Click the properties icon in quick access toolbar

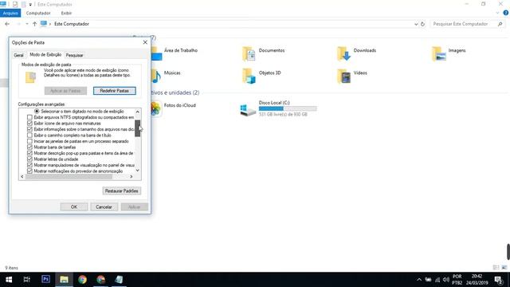pos(15,4)
